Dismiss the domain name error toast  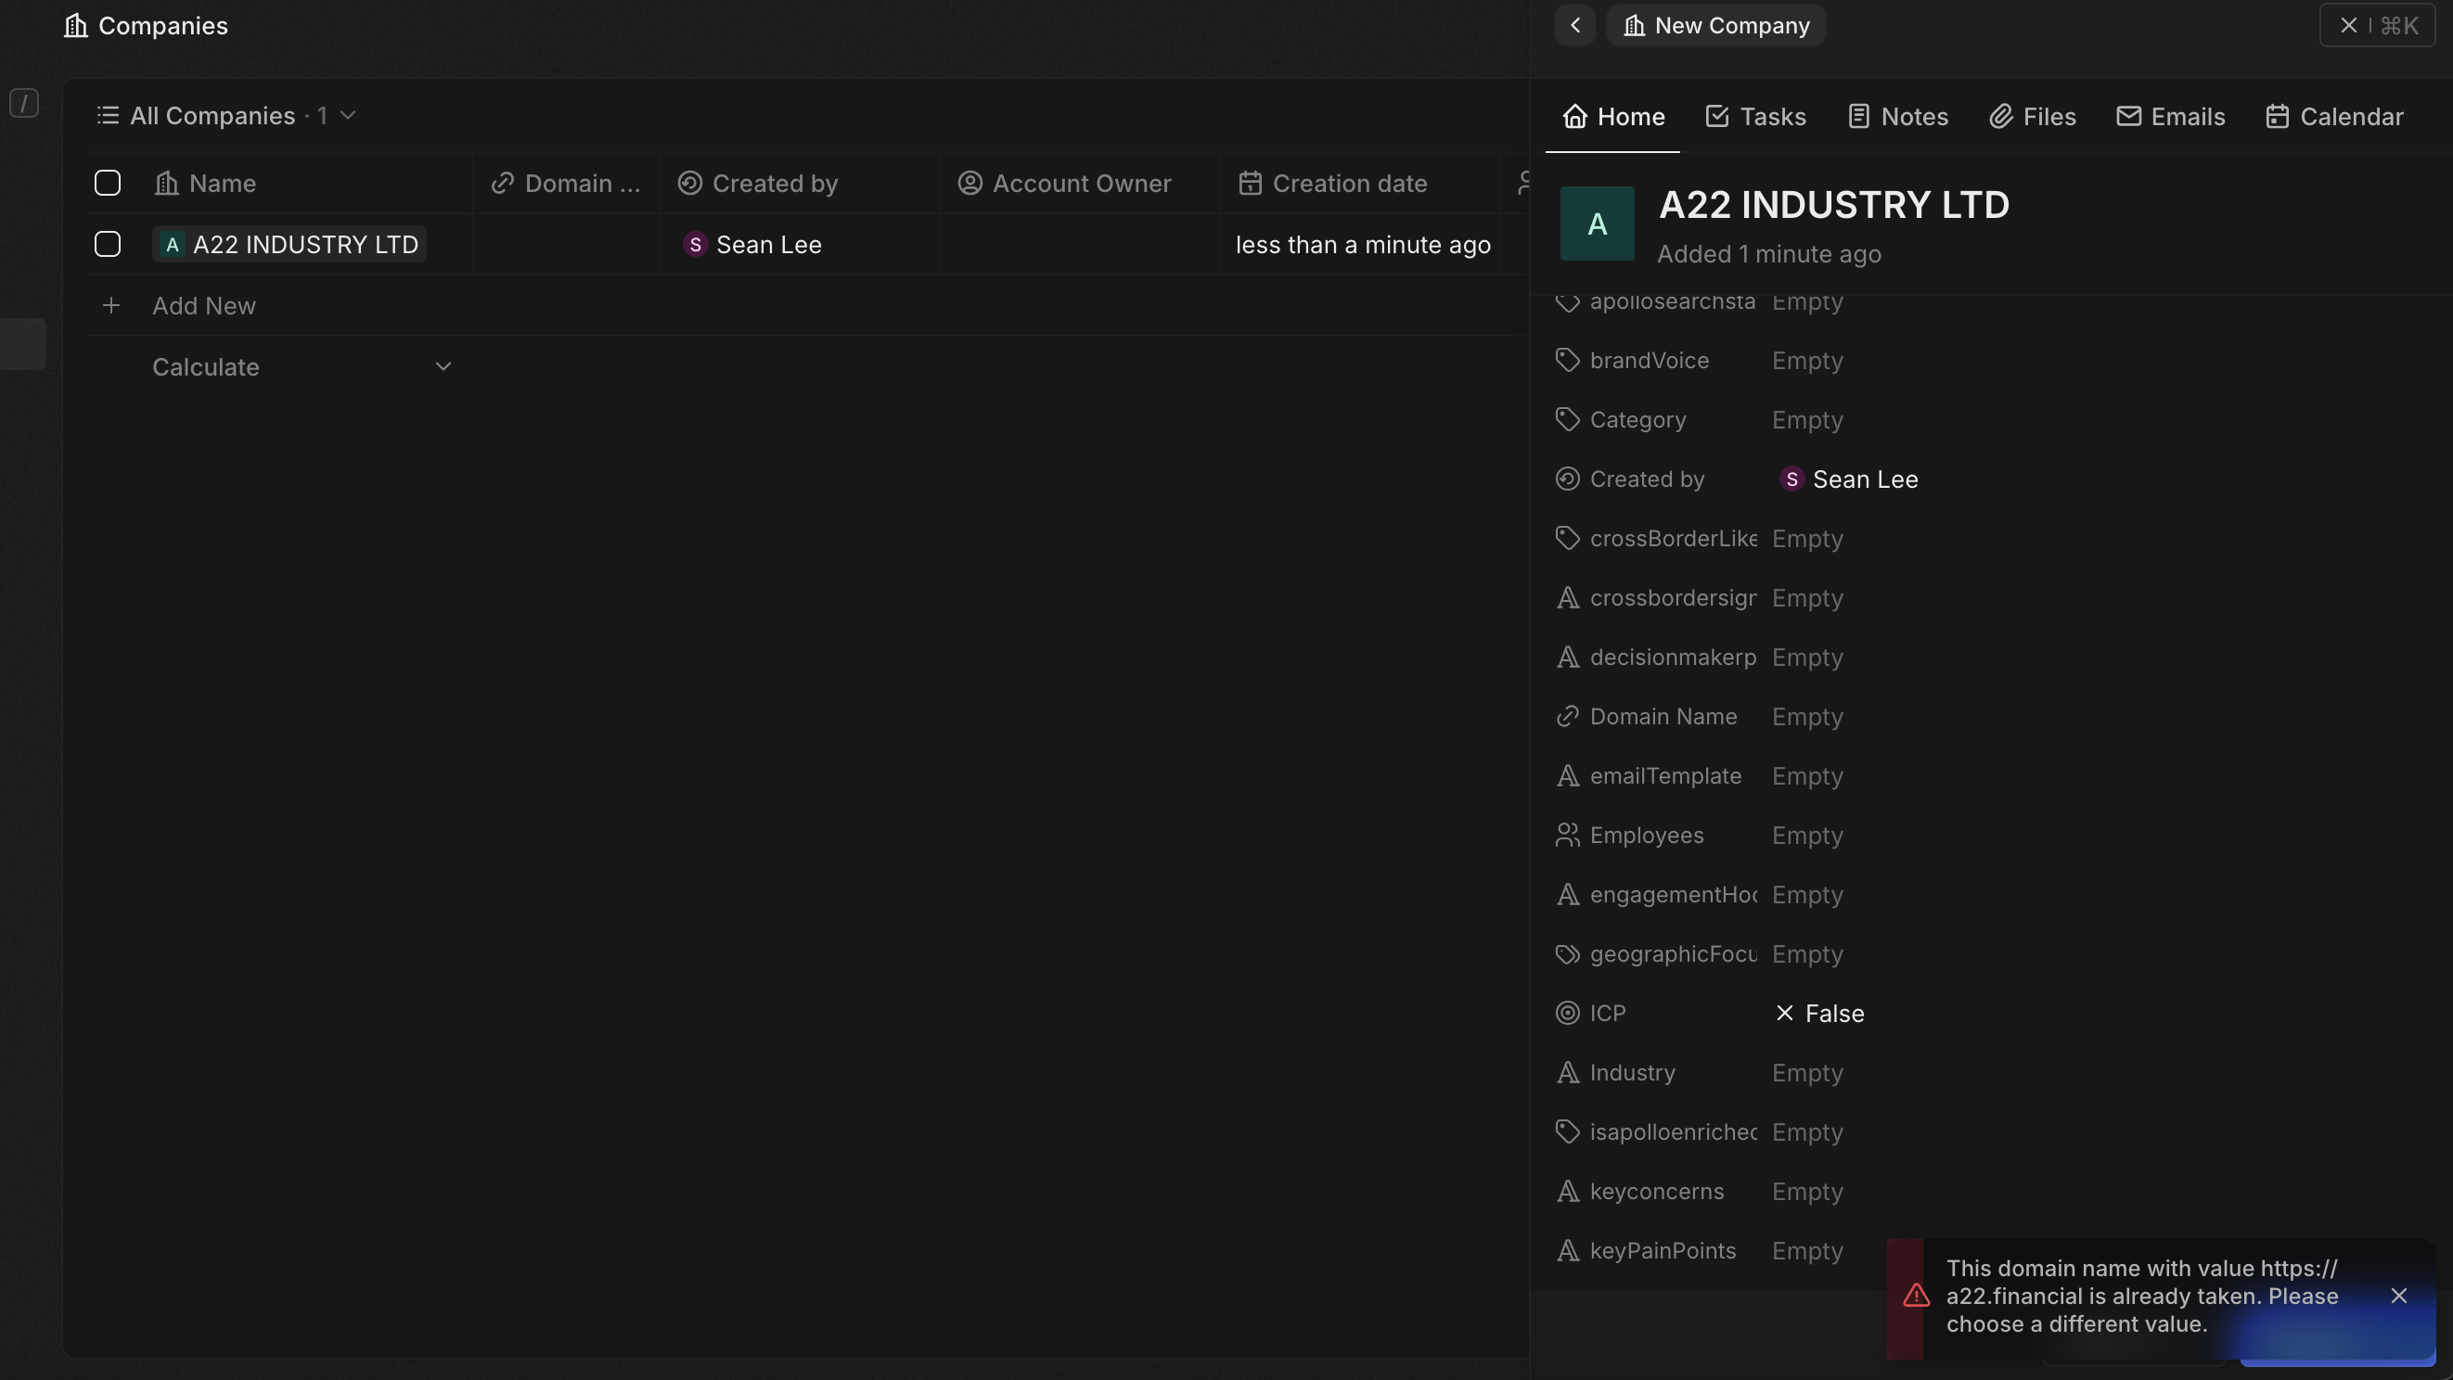point(2398,1297)
